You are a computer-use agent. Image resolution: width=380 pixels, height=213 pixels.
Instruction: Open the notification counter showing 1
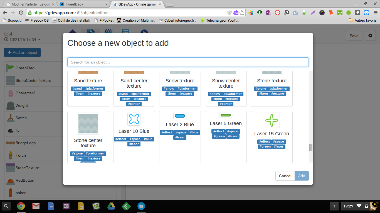(334, 206)
